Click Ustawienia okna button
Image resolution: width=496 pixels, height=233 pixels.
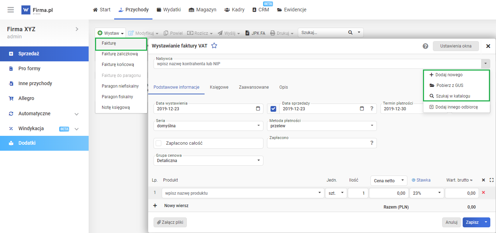click(x=456, y=46)
